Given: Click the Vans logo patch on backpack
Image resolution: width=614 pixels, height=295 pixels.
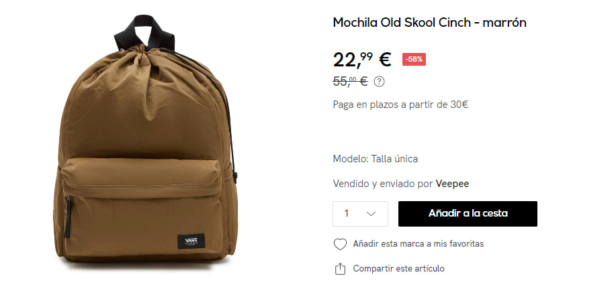Looking at the screenshot, I should [x=191, y=241].
